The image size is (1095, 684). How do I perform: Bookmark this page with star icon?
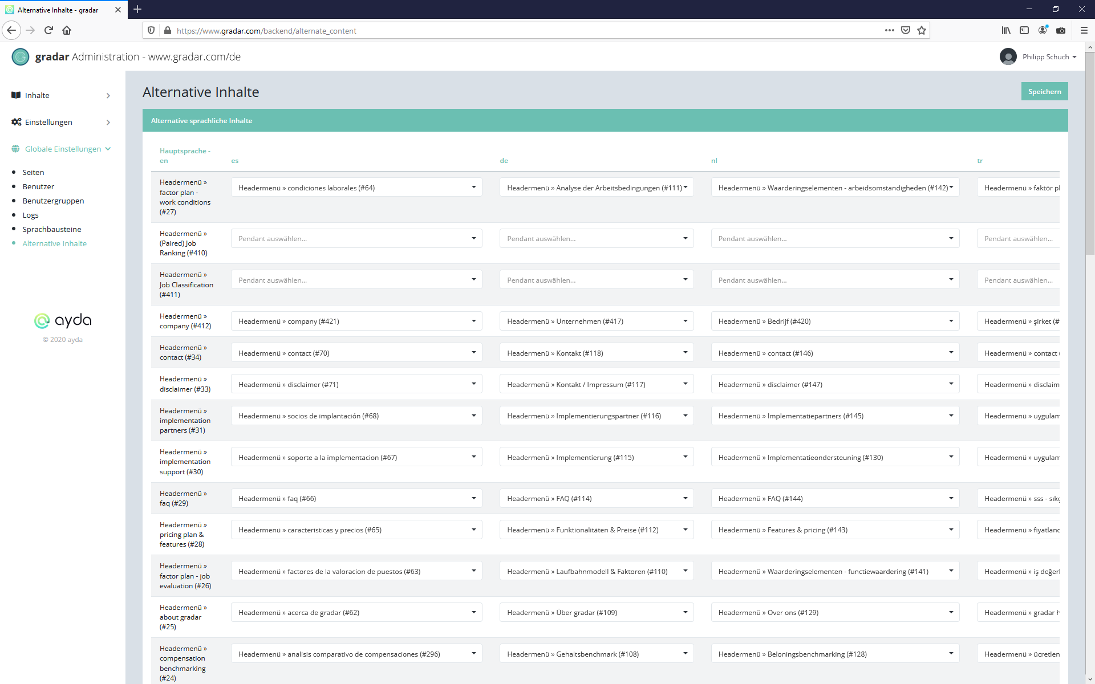[921, 30]
